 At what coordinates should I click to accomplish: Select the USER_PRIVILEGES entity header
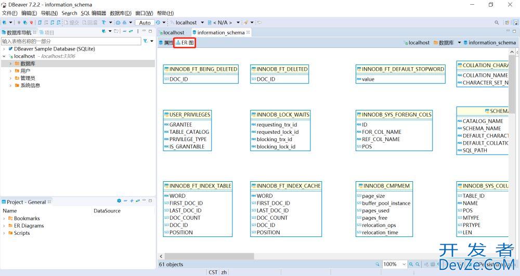pos(187,115)
